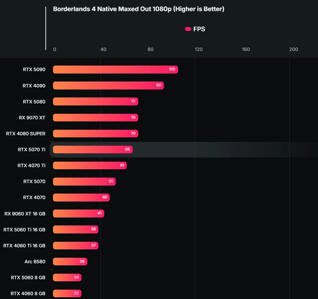The height and width of the screenshot is (299, 318).
Task: Select the RTX 4060 Ti 16 GB bar
Action: coord(76,245)
